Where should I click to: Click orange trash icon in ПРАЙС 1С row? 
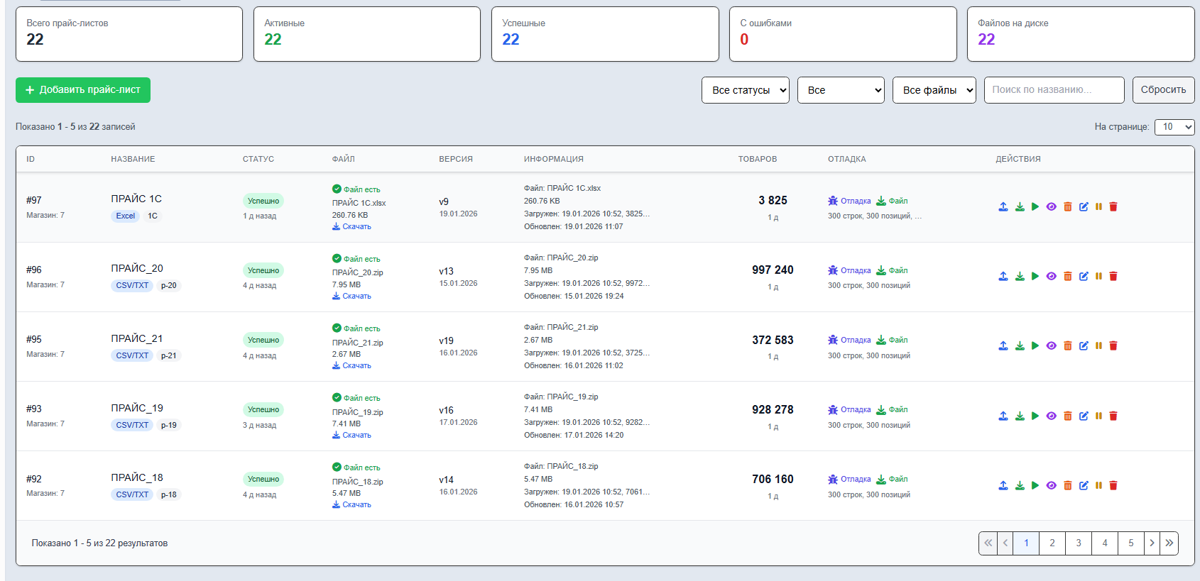click(1068, 207)
